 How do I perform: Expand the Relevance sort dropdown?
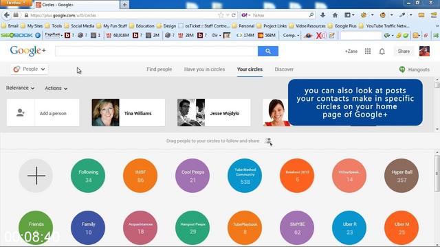click(x=20, y=88)
